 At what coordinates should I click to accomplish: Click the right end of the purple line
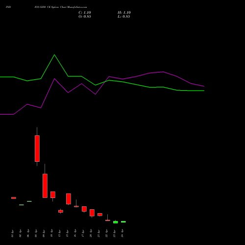204,86
